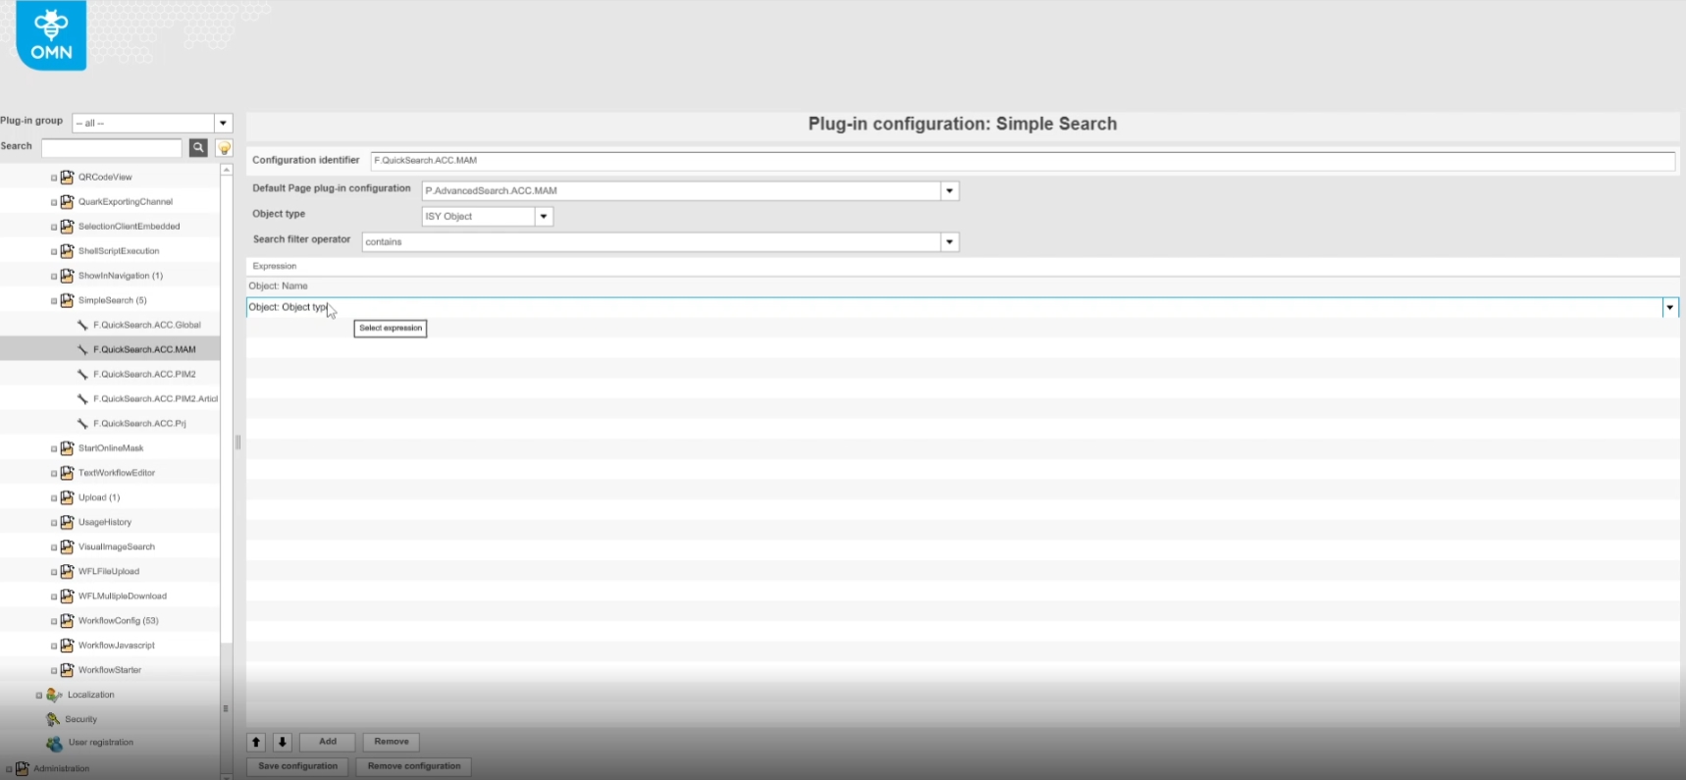Click the Save configuration button
This screenshot has height=780, width=1686.
click(x=297, y=766)
